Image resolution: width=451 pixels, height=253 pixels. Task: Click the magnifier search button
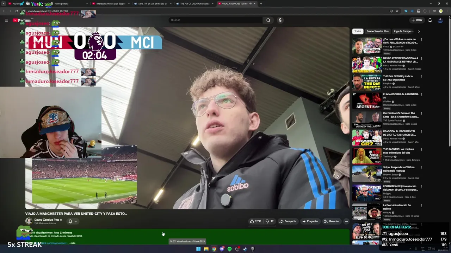[268, 20]
